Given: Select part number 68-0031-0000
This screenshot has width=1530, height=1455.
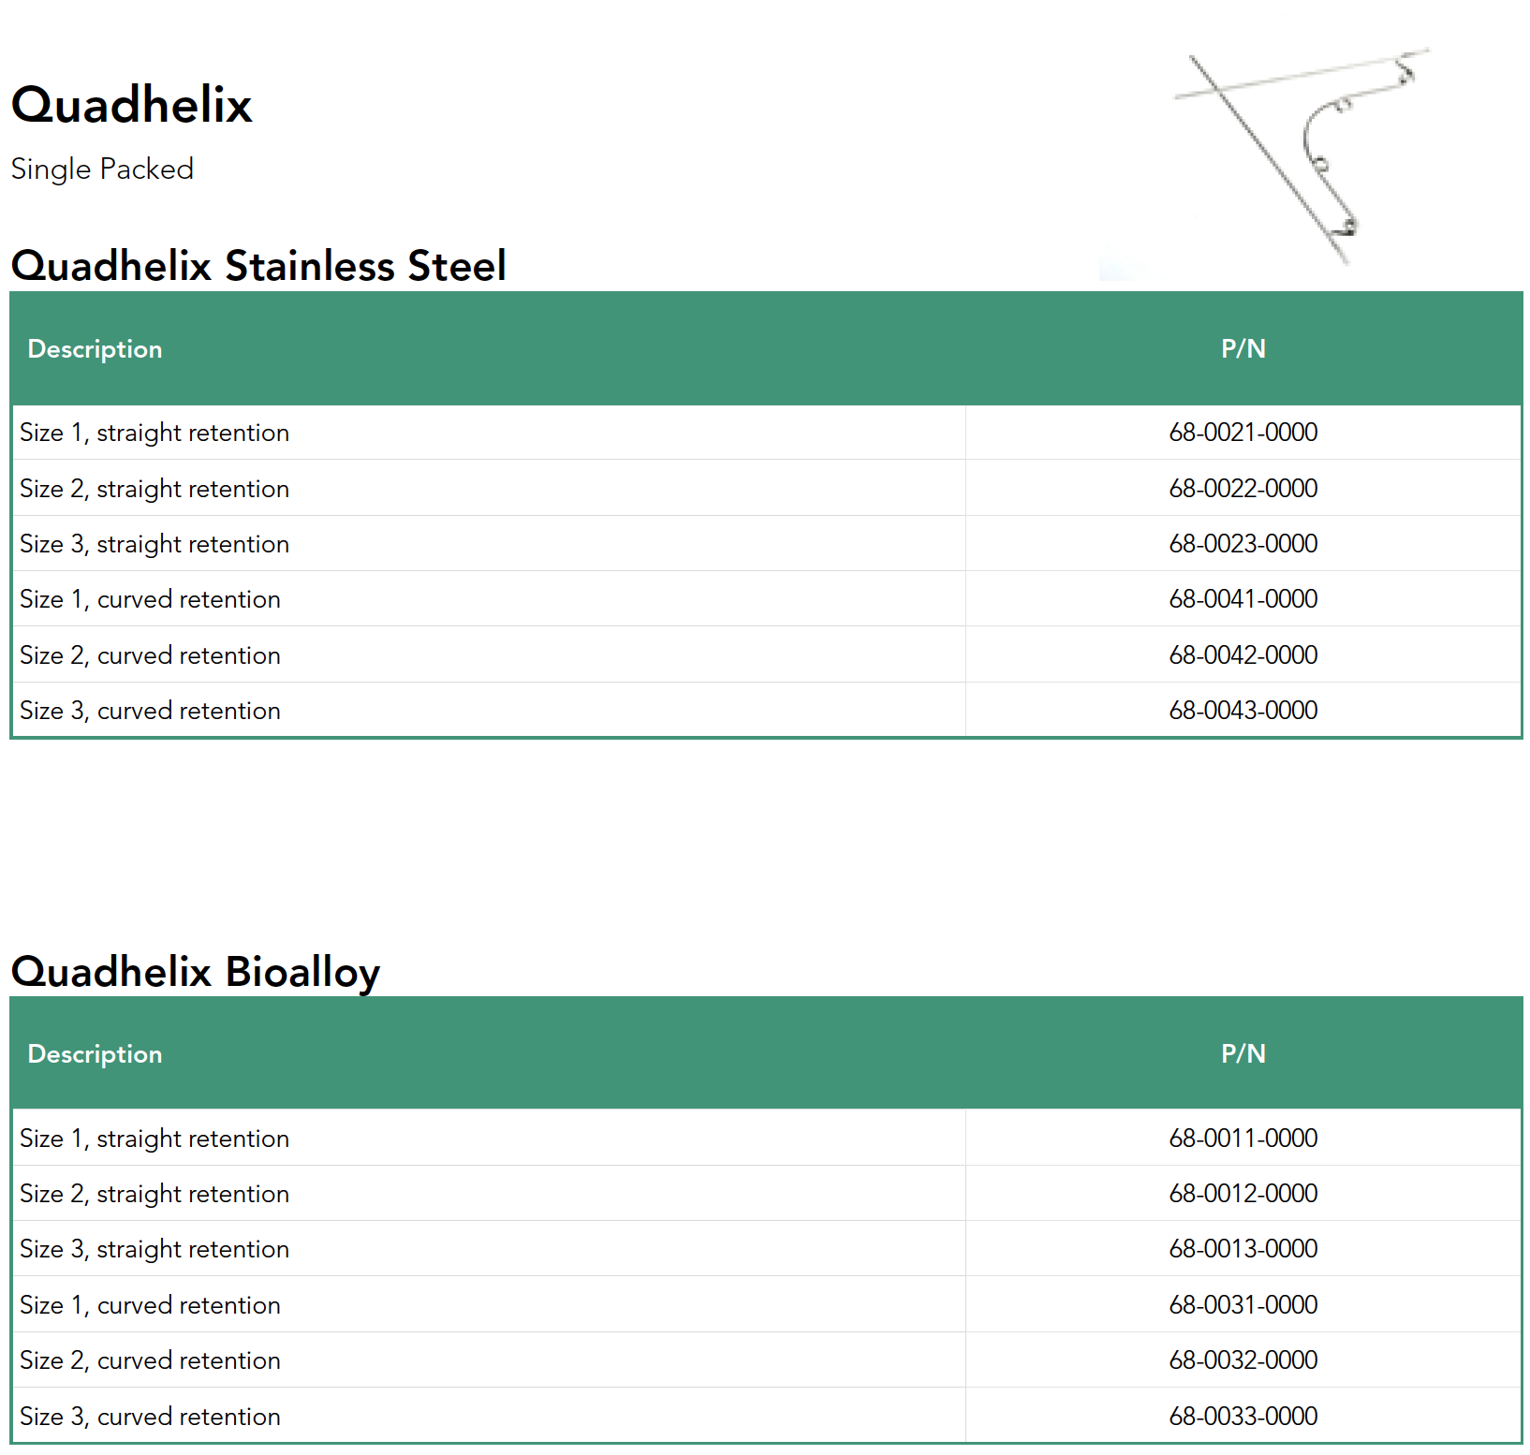Looking at the screenshot, I should coord(1243,1305).
